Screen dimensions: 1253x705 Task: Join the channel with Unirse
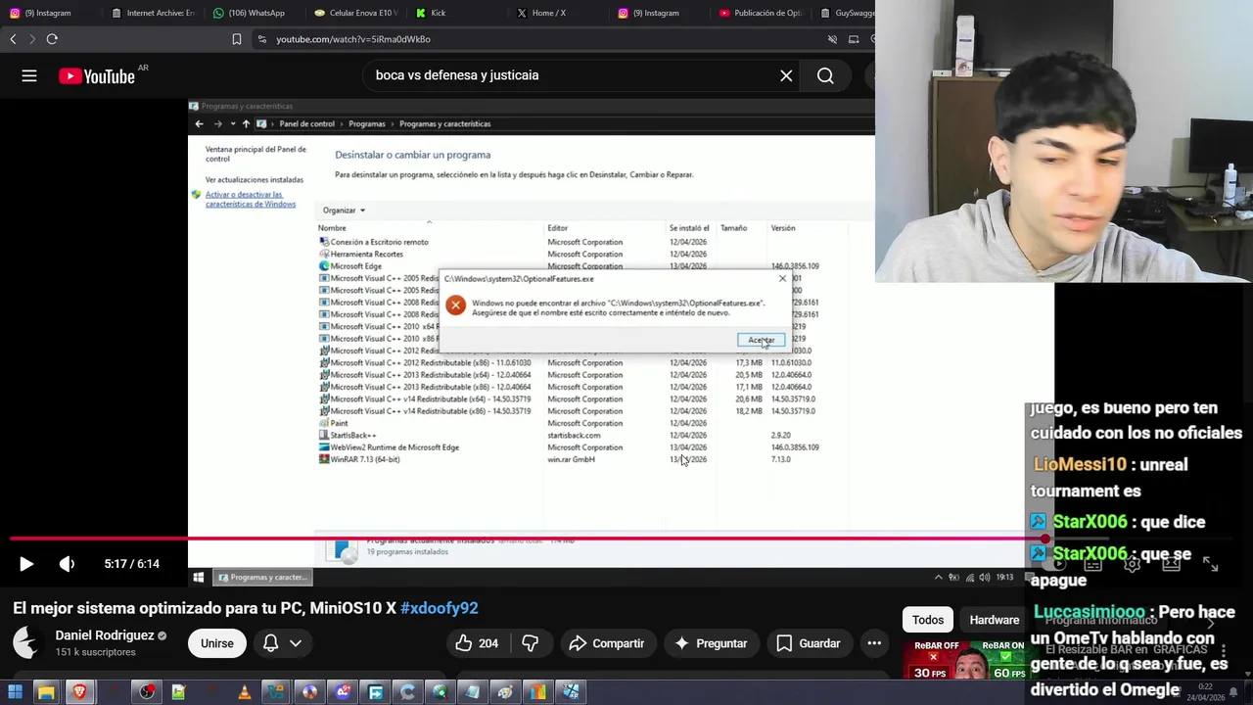[217, 643]
